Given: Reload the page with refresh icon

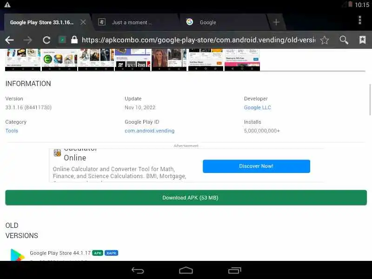Looking at the screenshot, I should 46,40.
